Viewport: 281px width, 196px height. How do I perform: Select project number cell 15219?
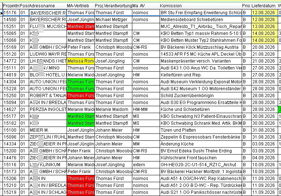[x=11, y=192]
